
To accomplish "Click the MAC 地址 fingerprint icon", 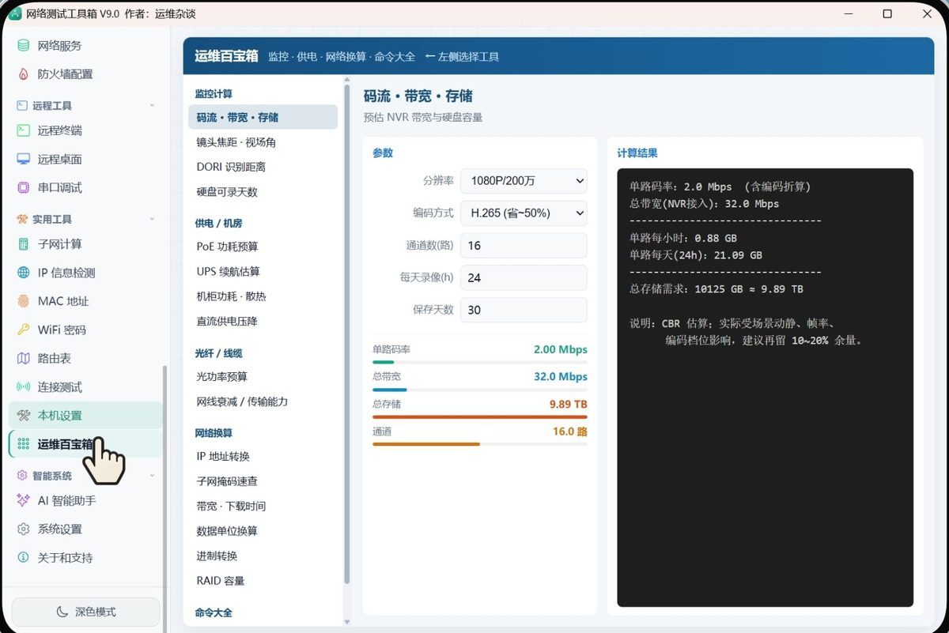I will pos(24,301).
